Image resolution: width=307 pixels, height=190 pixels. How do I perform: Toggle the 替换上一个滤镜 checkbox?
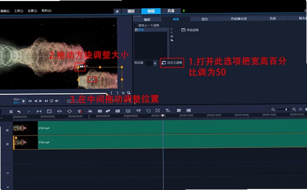click(135, 26)
